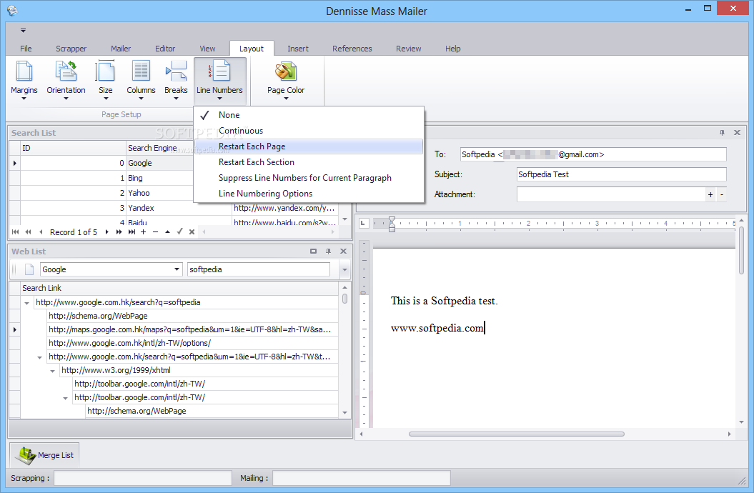Click the app icon in title bar
The width and height of the screenshot is (754, 493).
12,10
